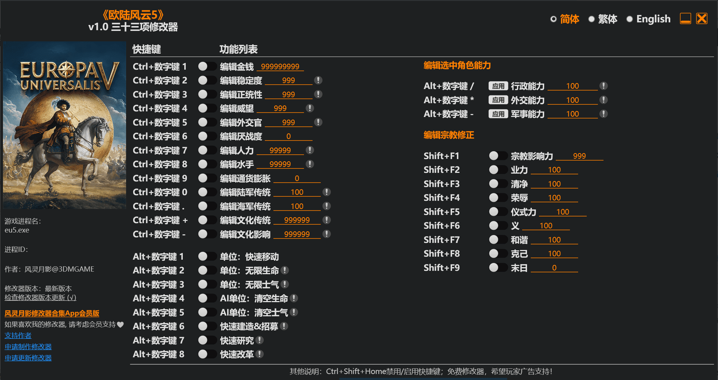Click 应用 button for 行政能力
Image resolution: width=718 pixels, height=380 pixels.
point(498,86)
